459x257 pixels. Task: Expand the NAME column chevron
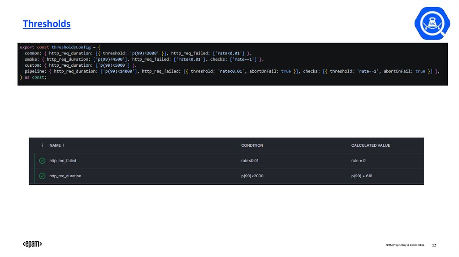tap(63, 146)
